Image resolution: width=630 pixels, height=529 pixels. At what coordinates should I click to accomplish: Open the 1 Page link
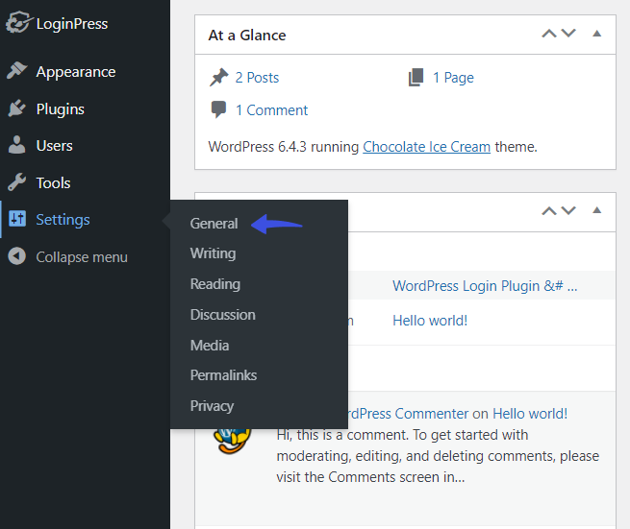click(x=453, y=78)
